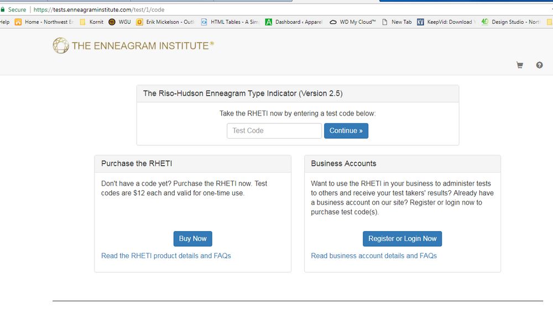Click the Continue button
The width and height of the screenshot is (553, 309).
tap(346, 130)
